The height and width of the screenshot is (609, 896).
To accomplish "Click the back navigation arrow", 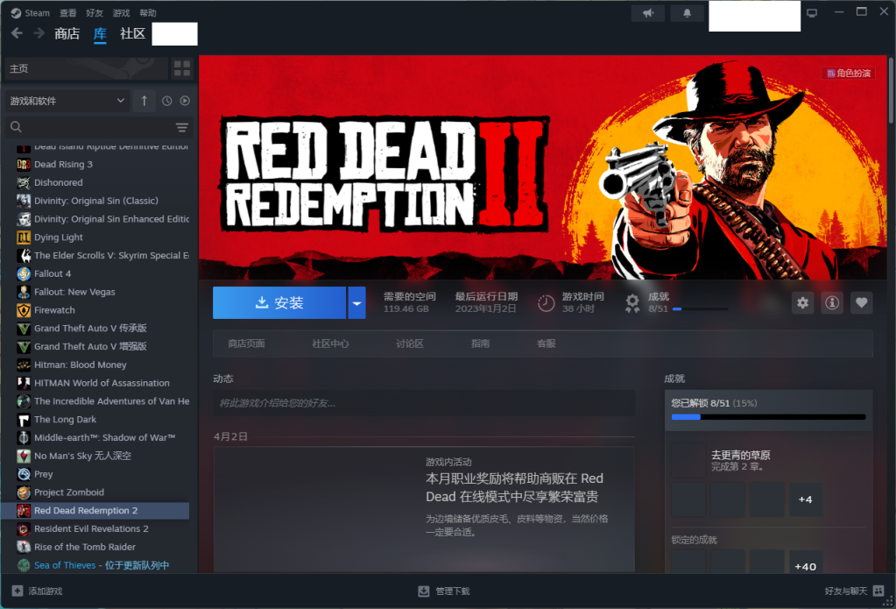I will pyautogui.click(x=18, y=34).
